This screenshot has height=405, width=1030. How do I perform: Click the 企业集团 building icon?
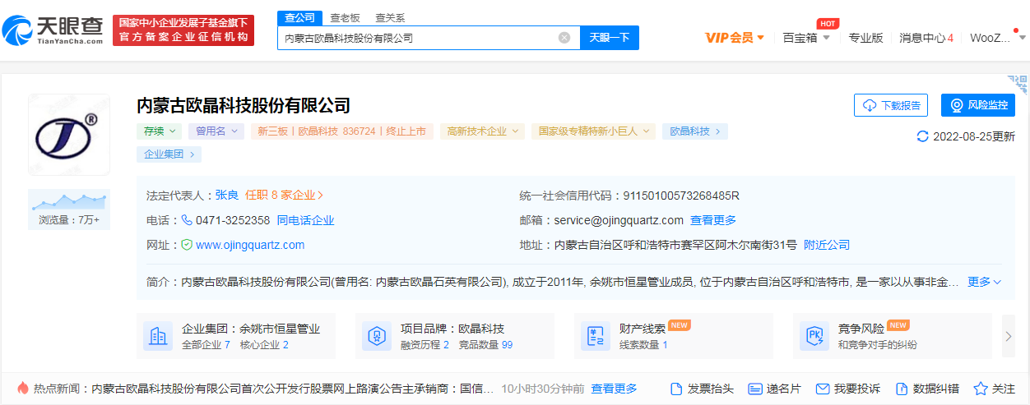pyautogui.click(x=158, y=336)
